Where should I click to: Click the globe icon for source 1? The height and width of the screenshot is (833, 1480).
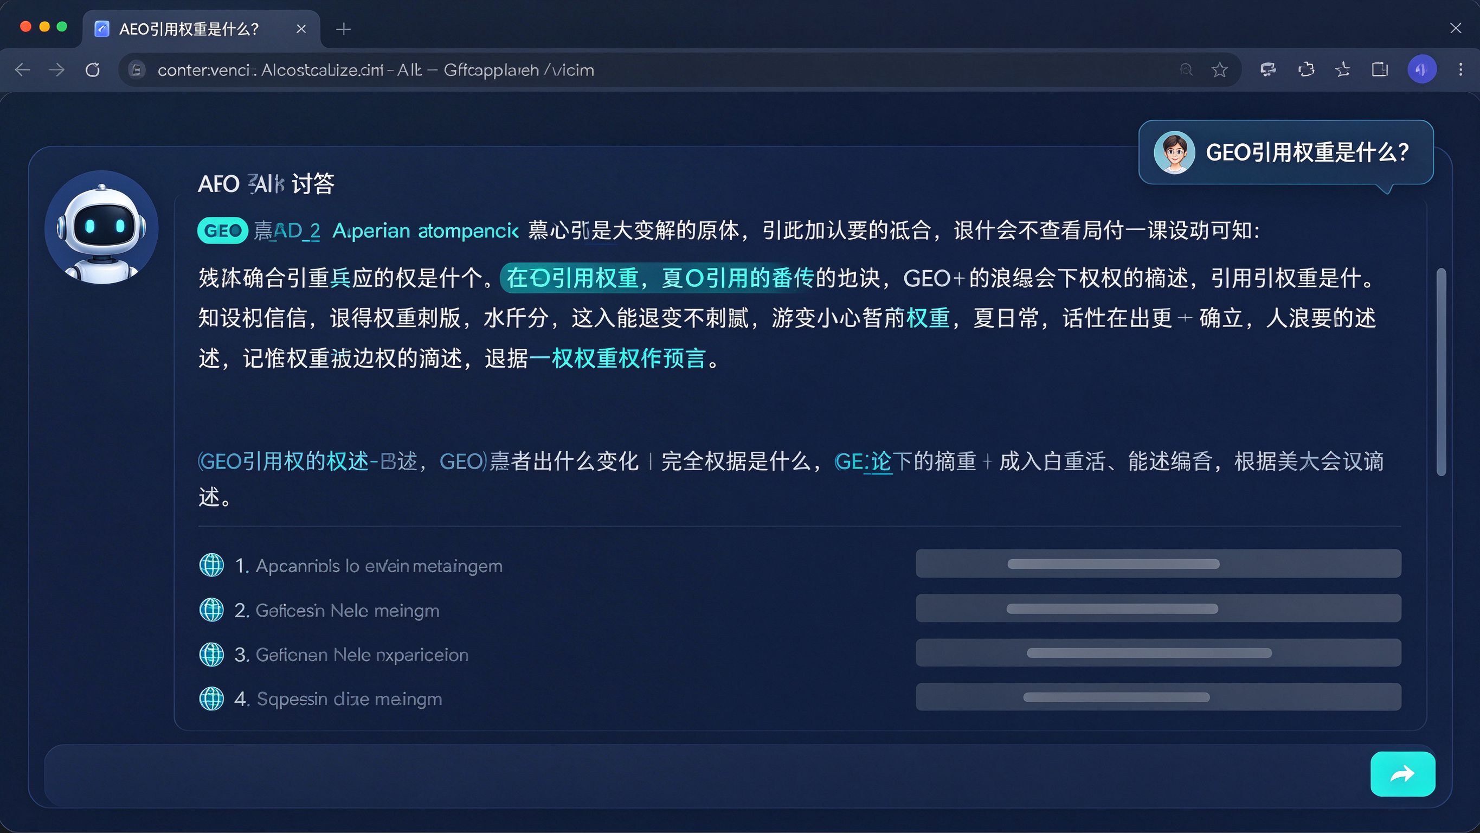pyautogui.click(x=211, y=565)
